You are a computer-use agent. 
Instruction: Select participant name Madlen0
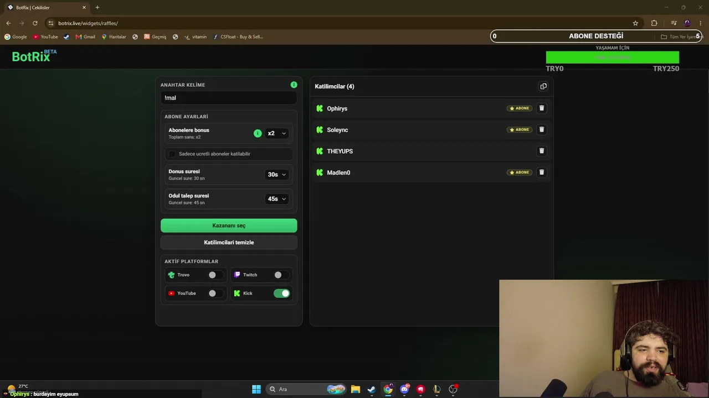pyautogui.click(x=338, y=172)
